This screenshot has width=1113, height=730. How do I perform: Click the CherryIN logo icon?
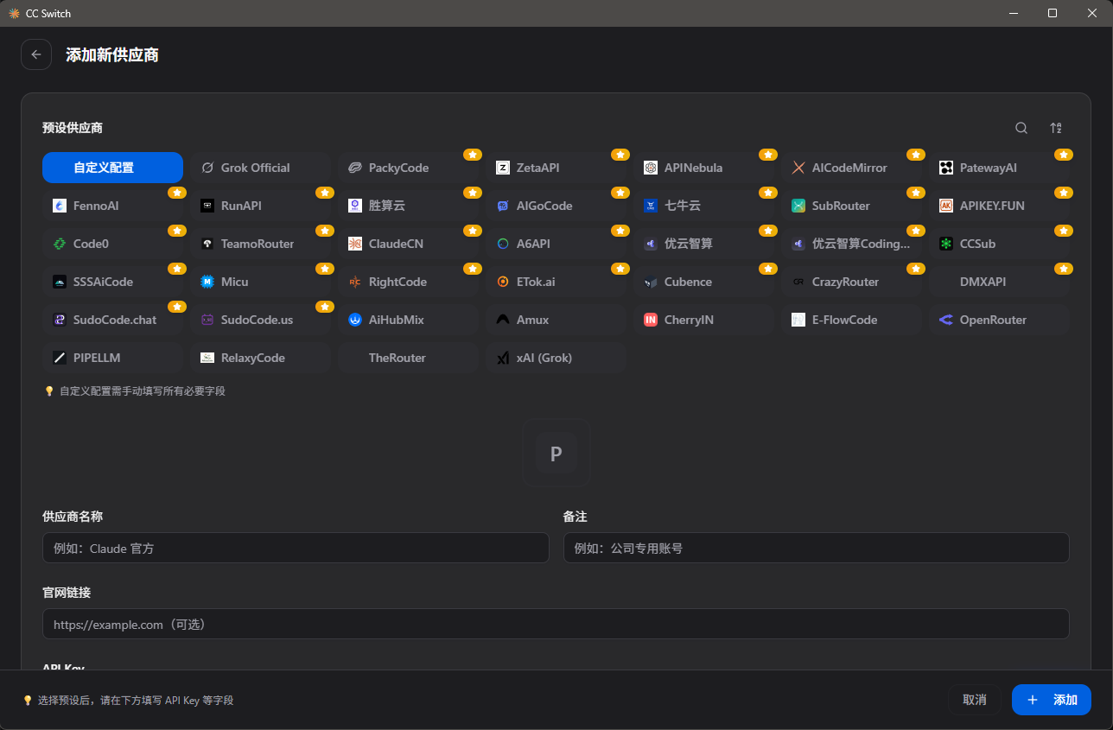[x=651, y=320]
